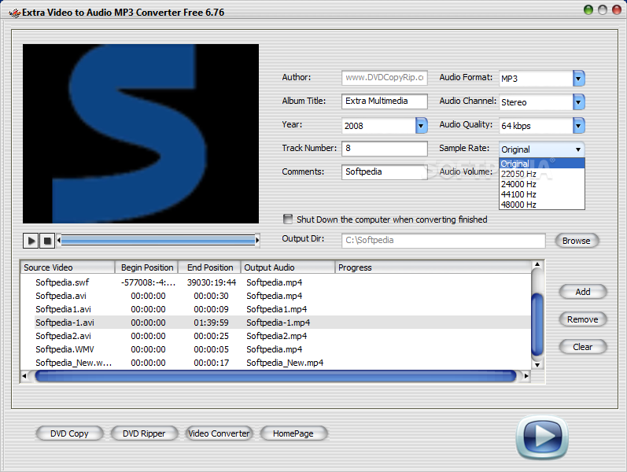The width and height of the screenshot is (627, 472).
Task: Select the Softpedia1.avi row
Action: (x=276, y=309)
